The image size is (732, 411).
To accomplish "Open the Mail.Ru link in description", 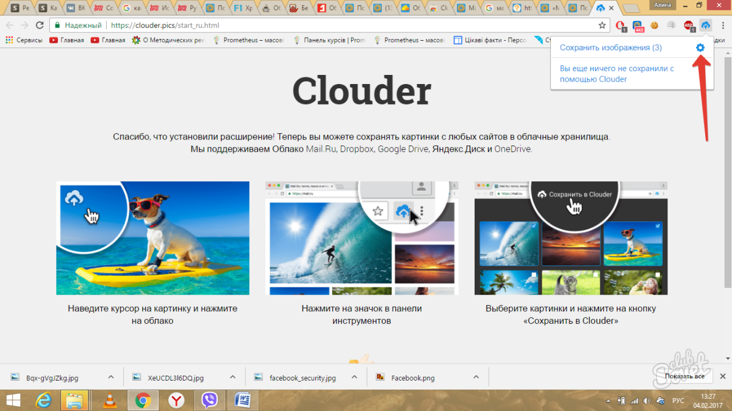I will (x=321, y=149).
